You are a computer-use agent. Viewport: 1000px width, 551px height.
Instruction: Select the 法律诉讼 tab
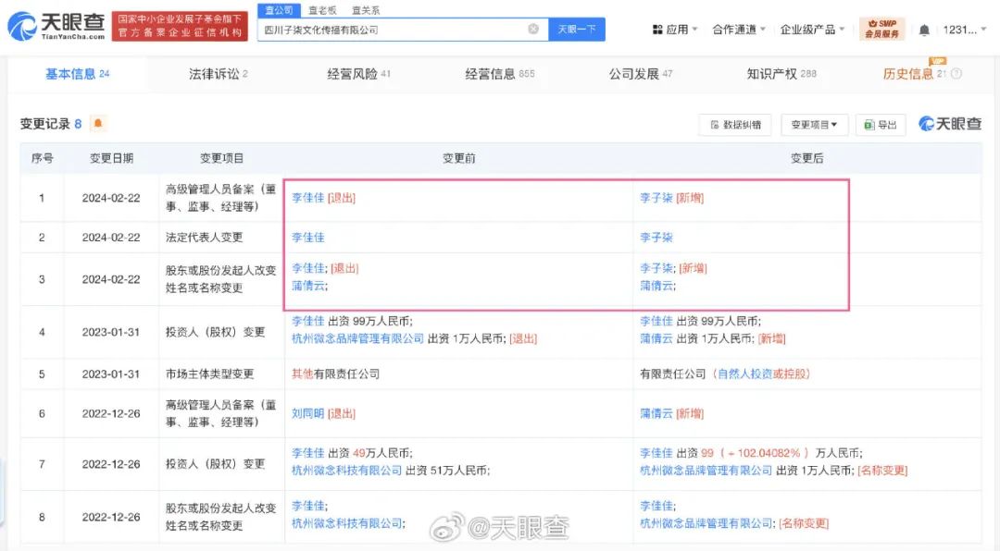(219, 74)
